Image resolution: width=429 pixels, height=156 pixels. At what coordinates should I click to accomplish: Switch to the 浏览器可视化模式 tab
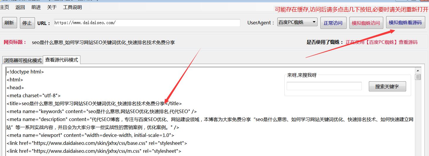[x=23, y=60]
